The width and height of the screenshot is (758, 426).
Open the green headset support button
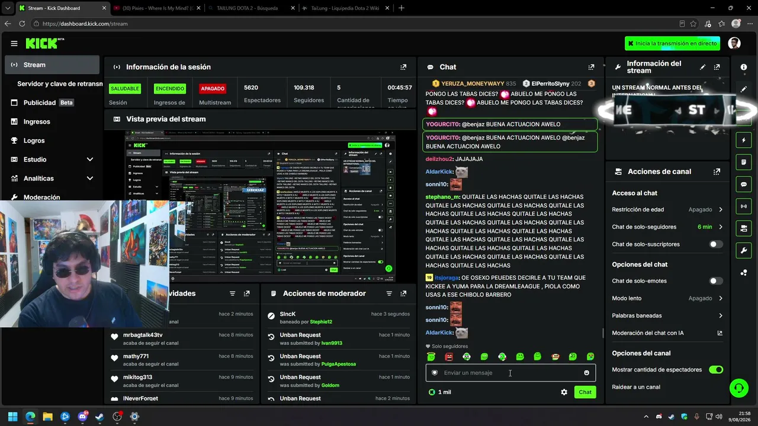click(x=738, y=388)
